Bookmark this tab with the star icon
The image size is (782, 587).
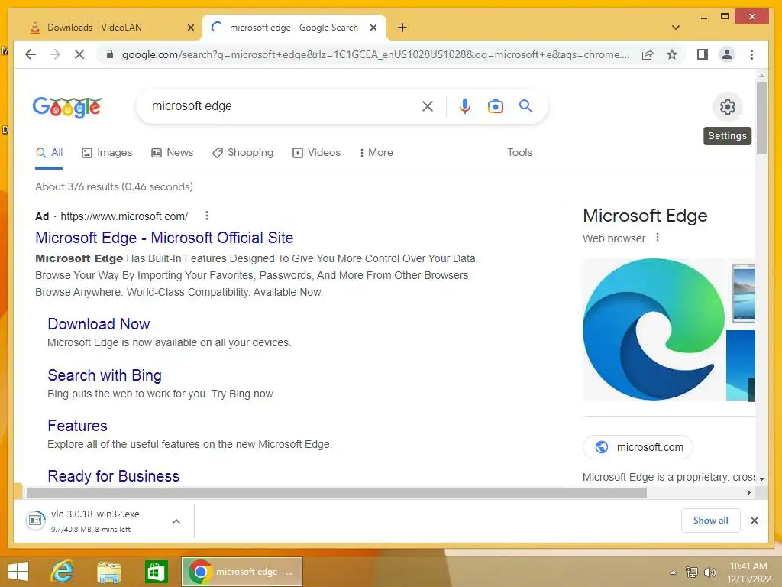(x=672, y=54)
